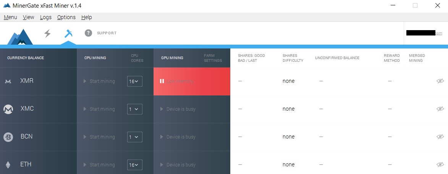Toggle visibility eye for XMC row
Screen dimensions: 448x174
(440, 109)
